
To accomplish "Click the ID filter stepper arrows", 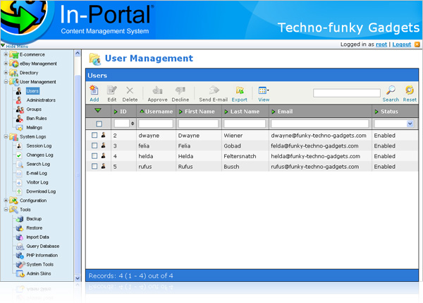I will (133, 124).
